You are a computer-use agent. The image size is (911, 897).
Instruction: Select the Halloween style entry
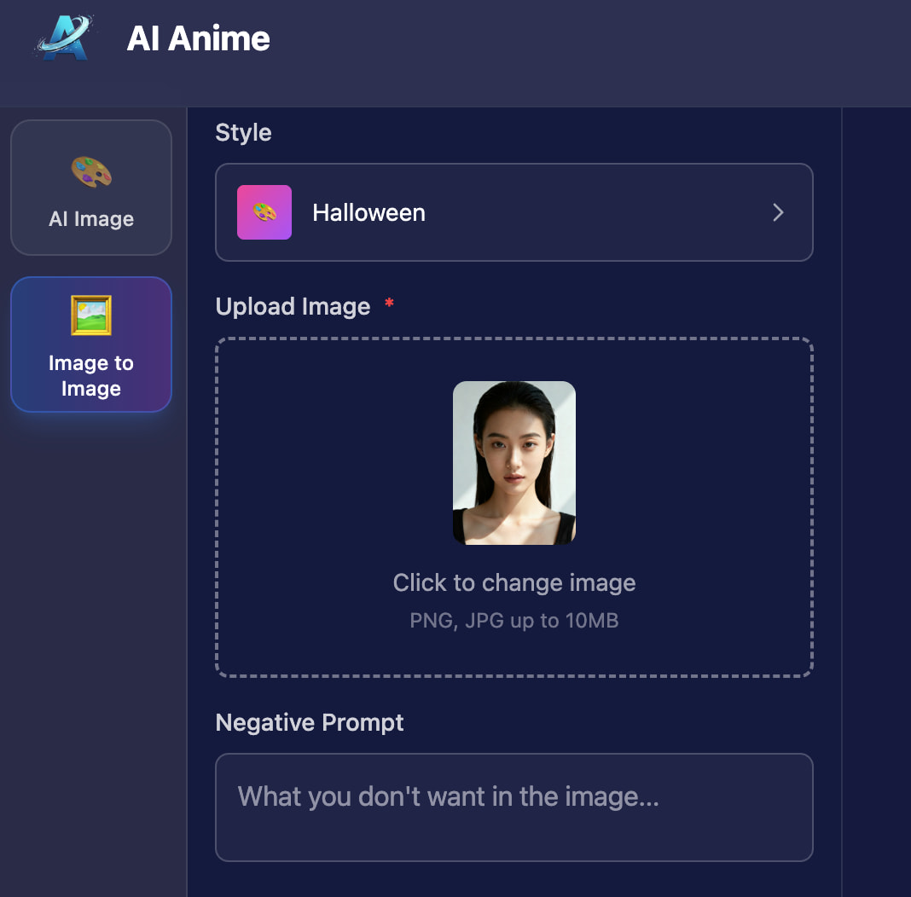point(514,212)
